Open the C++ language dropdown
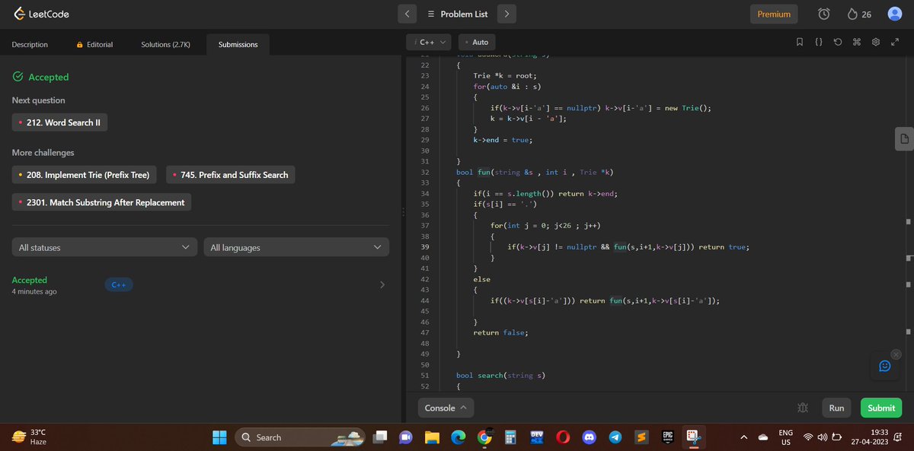Image resolution: width=914 pixels, height=451 pixels. click(429, 43)
